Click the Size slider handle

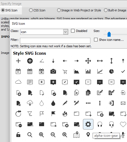(x=109, y=34)
